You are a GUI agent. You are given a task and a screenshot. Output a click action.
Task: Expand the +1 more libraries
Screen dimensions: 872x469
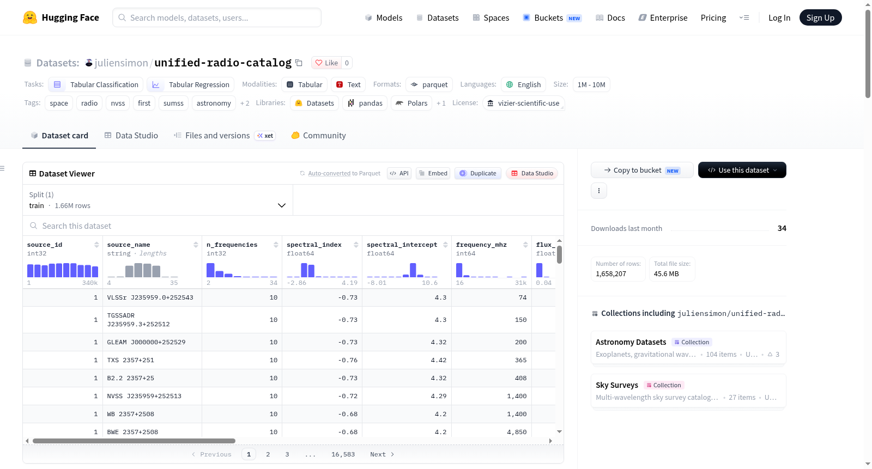[x=441, y=103]
